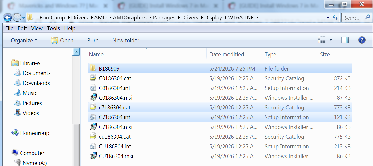
Task: Change the view with the views icon
Action: [322, 40]
